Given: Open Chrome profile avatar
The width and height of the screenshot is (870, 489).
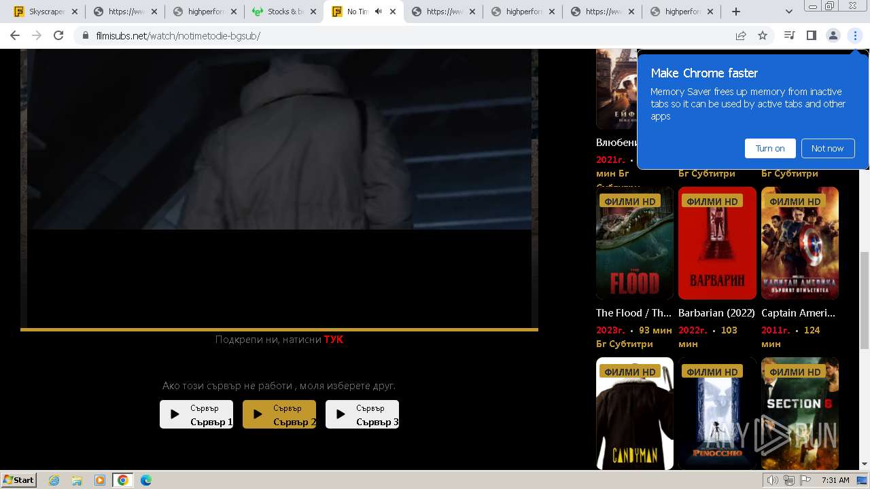Looking at the screenshot, I should (x=833, y=35).
